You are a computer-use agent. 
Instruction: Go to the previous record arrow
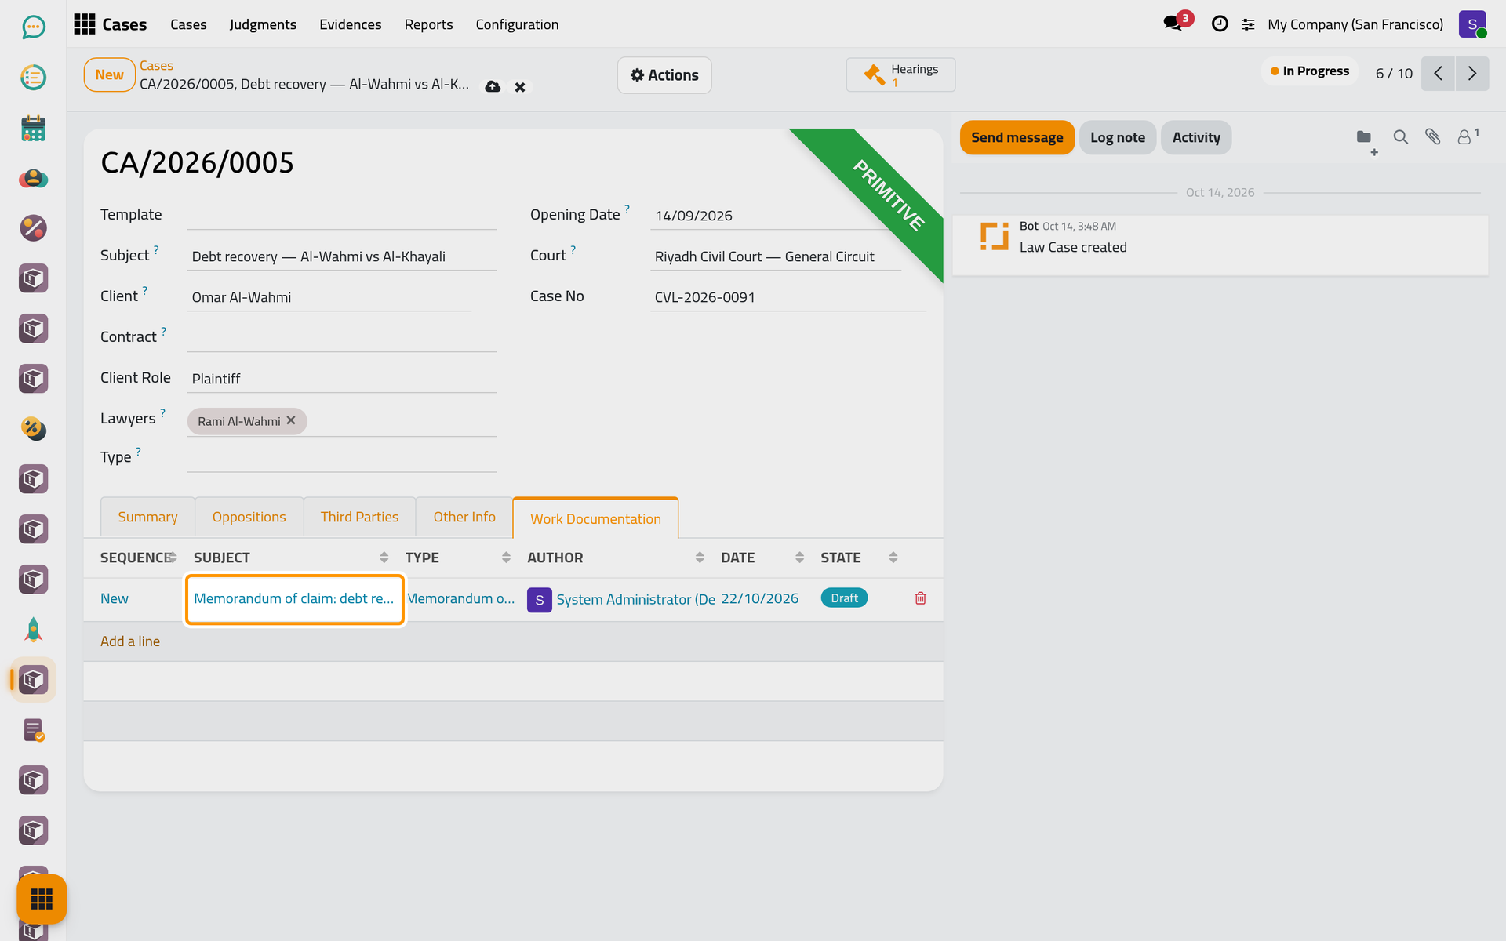point(1438,74)
